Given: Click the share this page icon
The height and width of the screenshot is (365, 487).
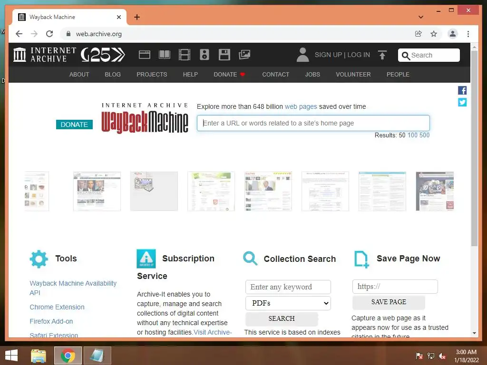Looking at the screenshot, I should click(x=419, y=34).
